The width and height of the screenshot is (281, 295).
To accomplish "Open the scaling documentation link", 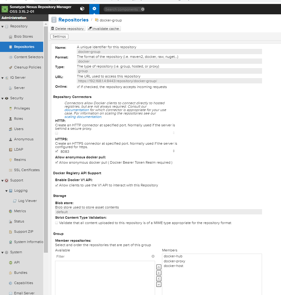I will (x=83, y=117).
